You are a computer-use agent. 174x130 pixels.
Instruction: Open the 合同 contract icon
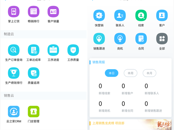pos(141,38)
